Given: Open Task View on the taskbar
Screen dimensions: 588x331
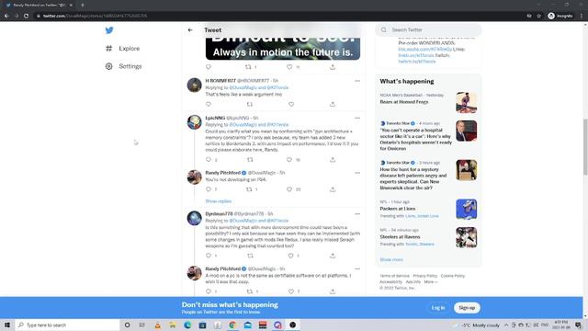Looking at the screenshot, I should point(141,325).
